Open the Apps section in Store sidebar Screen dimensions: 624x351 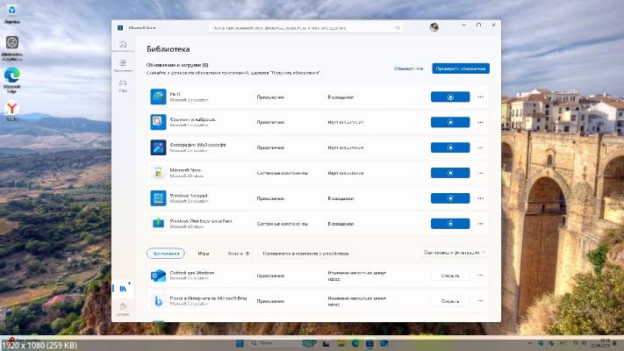pyautogui.click(x=123, y=65)
